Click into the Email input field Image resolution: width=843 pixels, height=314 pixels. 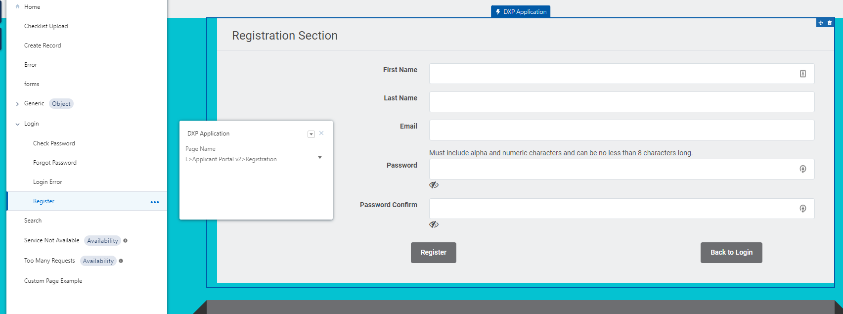621,130
